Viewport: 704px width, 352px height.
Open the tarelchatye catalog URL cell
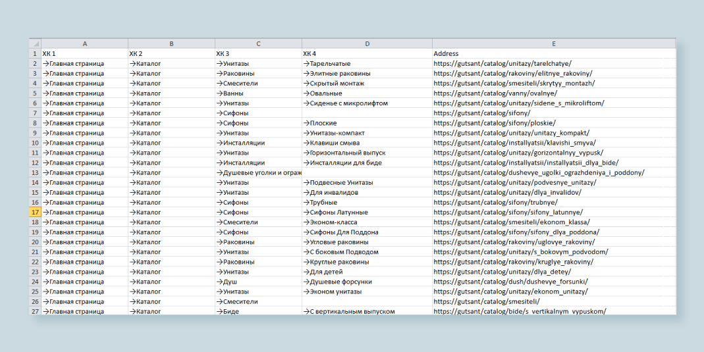point(554,64)
